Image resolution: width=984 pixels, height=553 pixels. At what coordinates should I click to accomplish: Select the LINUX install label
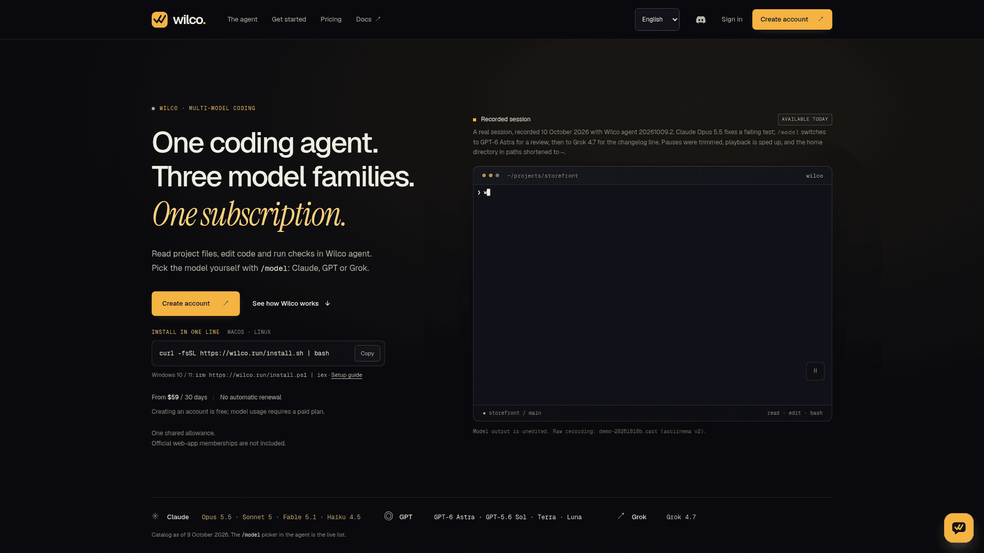pyautogui.click(x=262, y=332)
